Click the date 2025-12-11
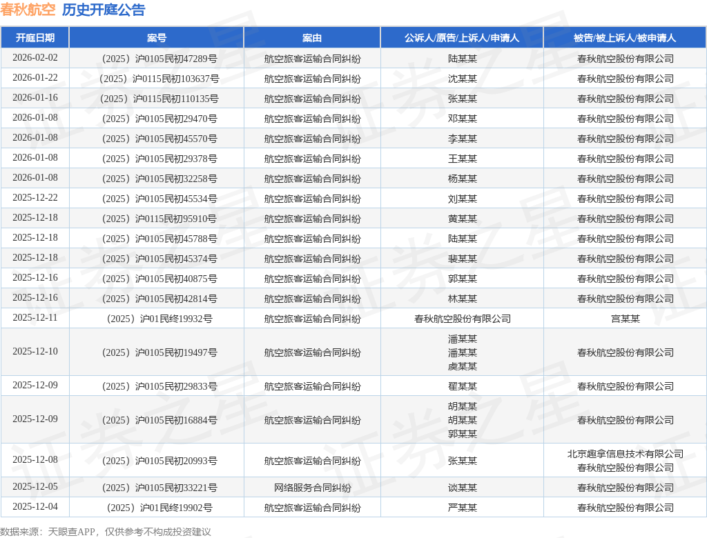The image size is (707, 538). [x=35, y=318]
